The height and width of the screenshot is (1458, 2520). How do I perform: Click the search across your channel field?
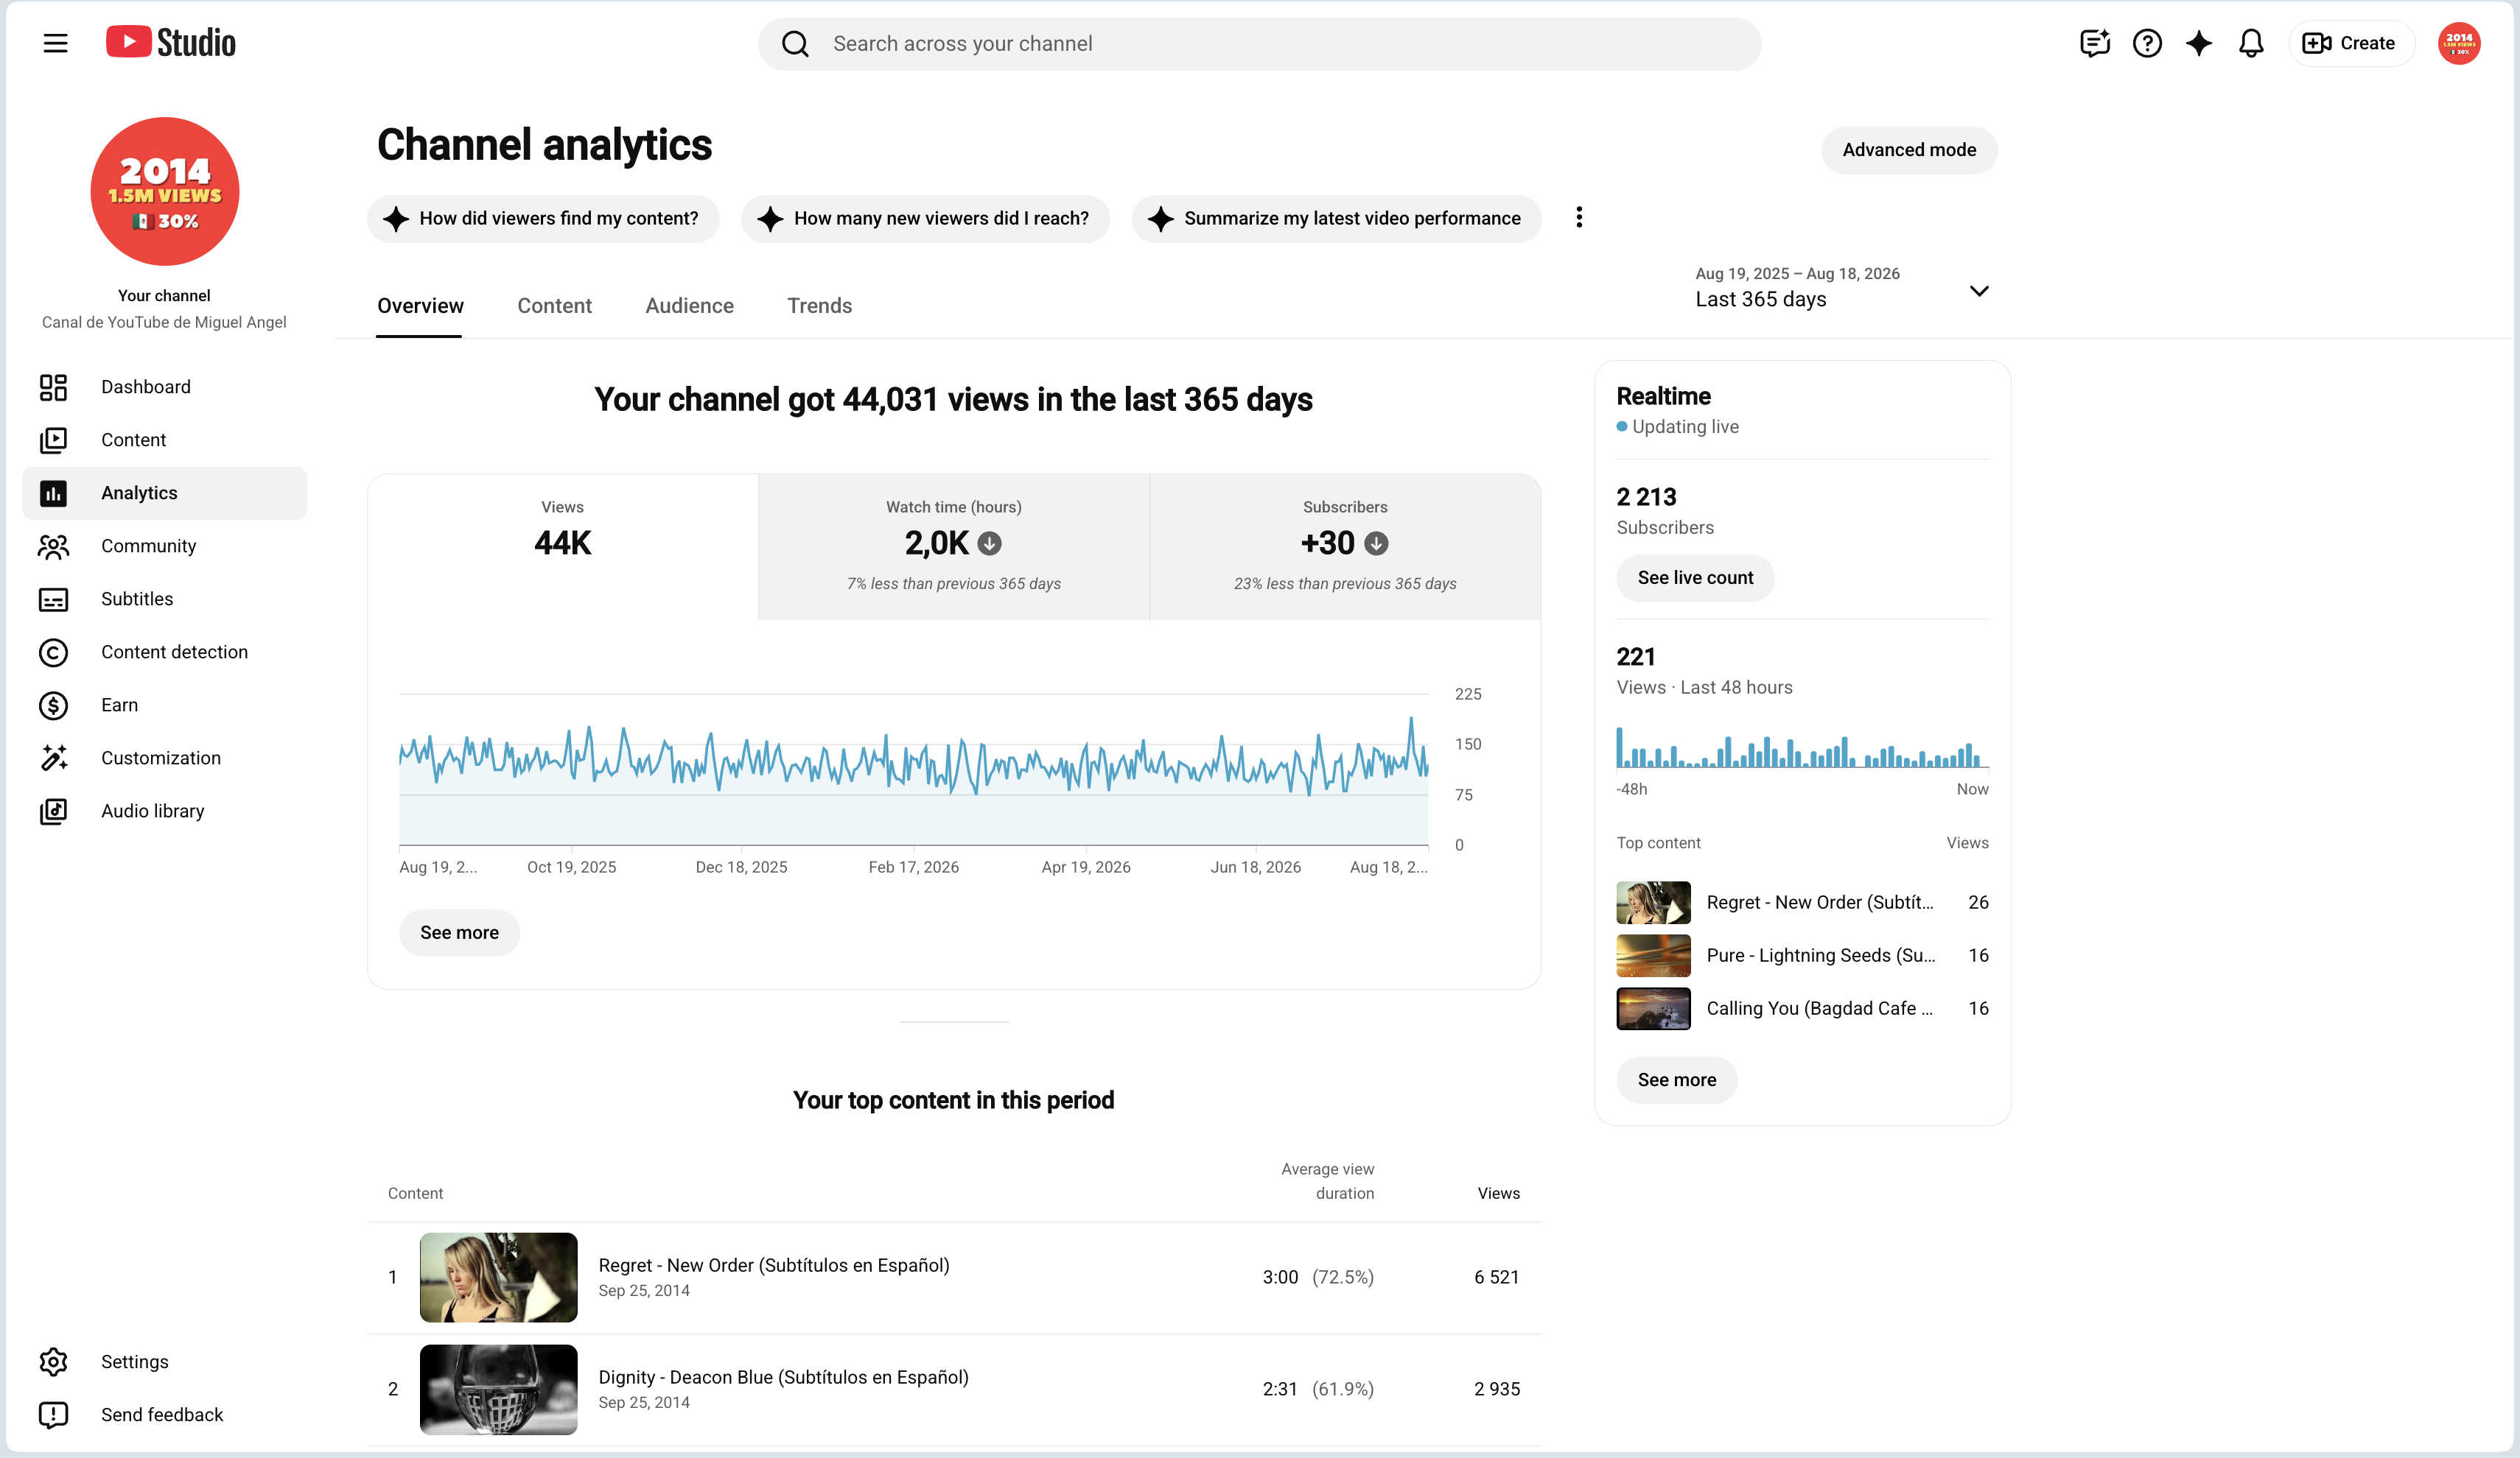coord(1259,44)
